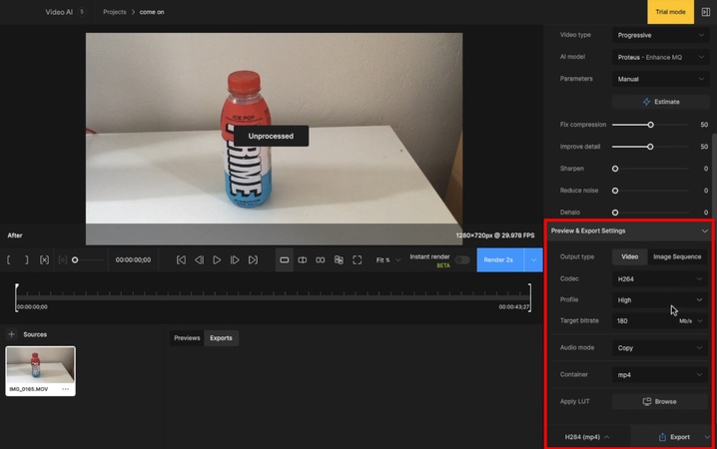Jump to the last frame

point(253,259)
